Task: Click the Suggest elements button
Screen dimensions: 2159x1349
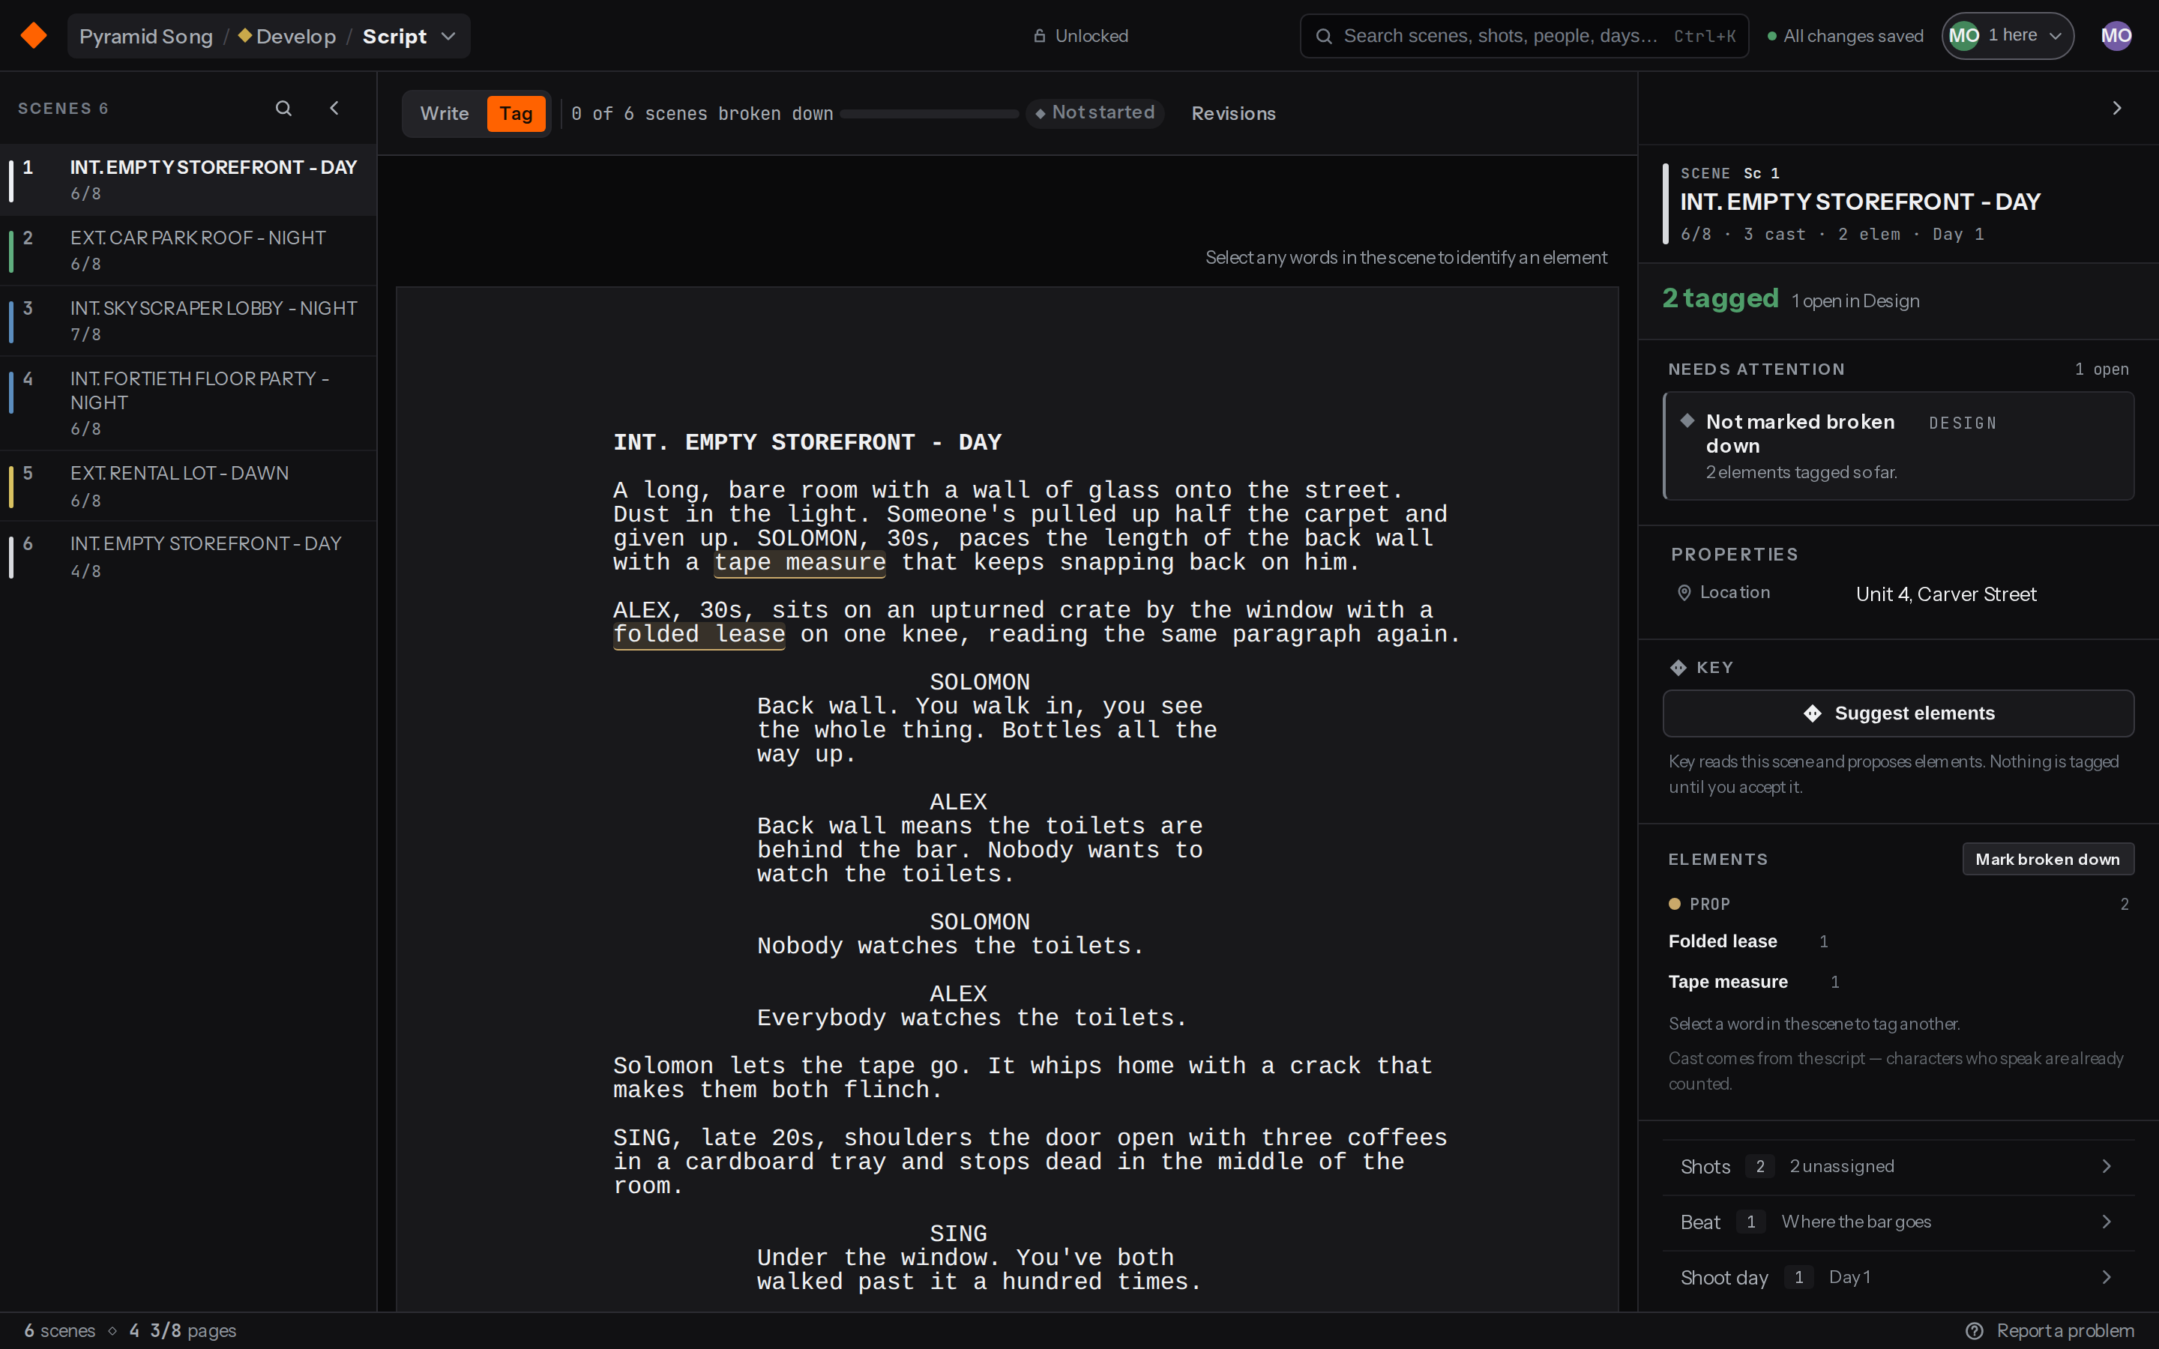Action: (x=1897, y=713)
